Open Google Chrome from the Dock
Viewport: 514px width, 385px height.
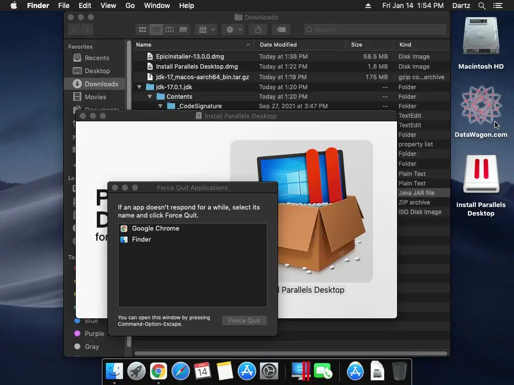point(158,371)
